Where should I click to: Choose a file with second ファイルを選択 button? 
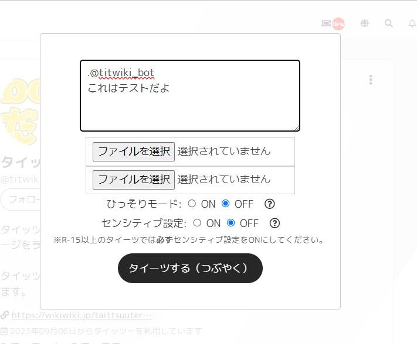point(134,180)
